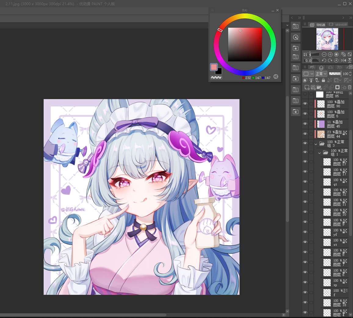Enable lock layer padlock icon
The width and height of the screenshot is (353, 318).
323,80
